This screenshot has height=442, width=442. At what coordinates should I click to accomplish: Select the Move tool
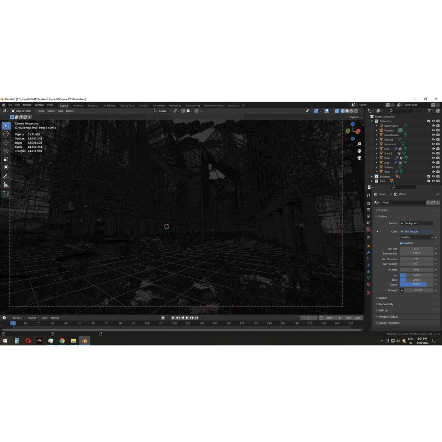(x=6, y=143)
